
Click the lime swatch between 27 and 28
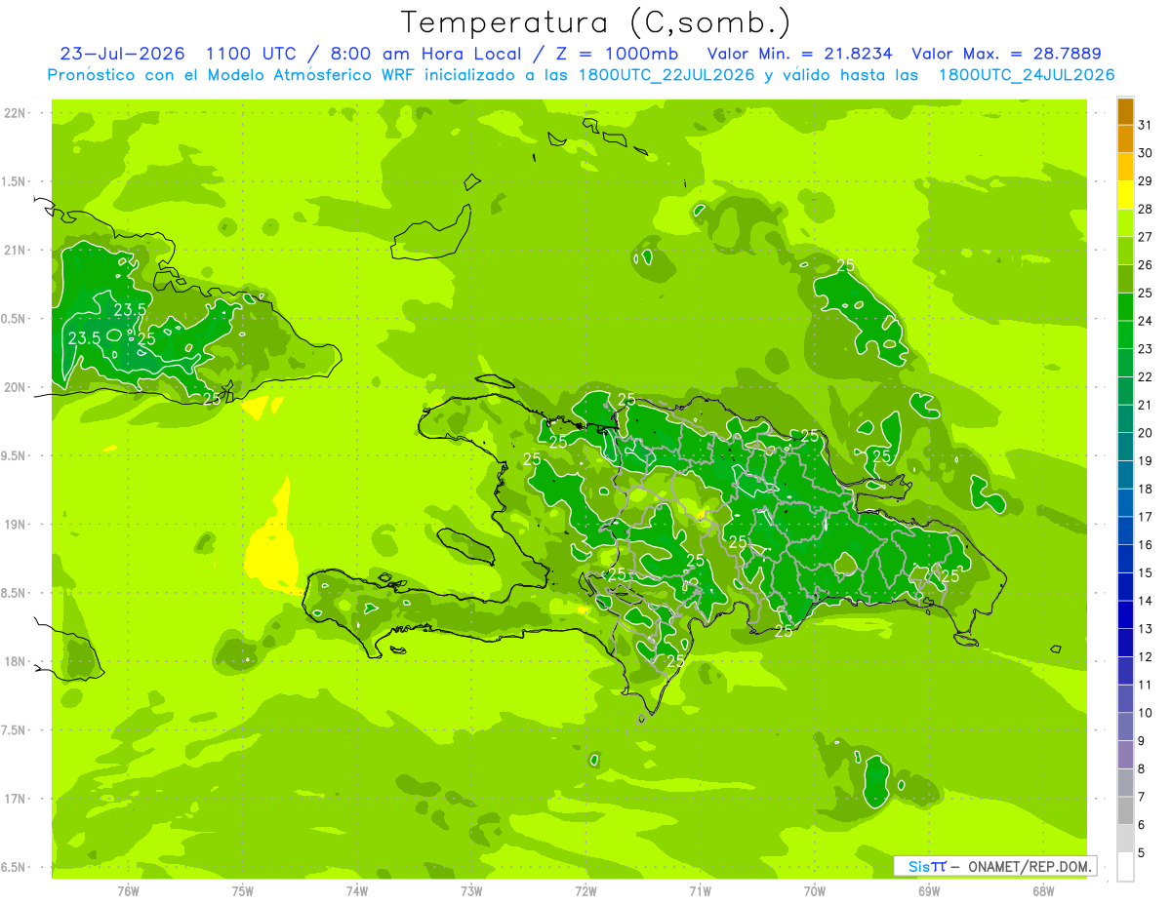[1125, 223]
